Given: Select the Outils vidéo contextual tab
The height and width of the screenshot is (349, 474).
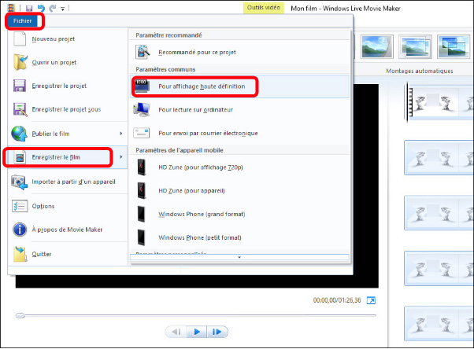Looking at the screenshot, I should tap(264, 8).
